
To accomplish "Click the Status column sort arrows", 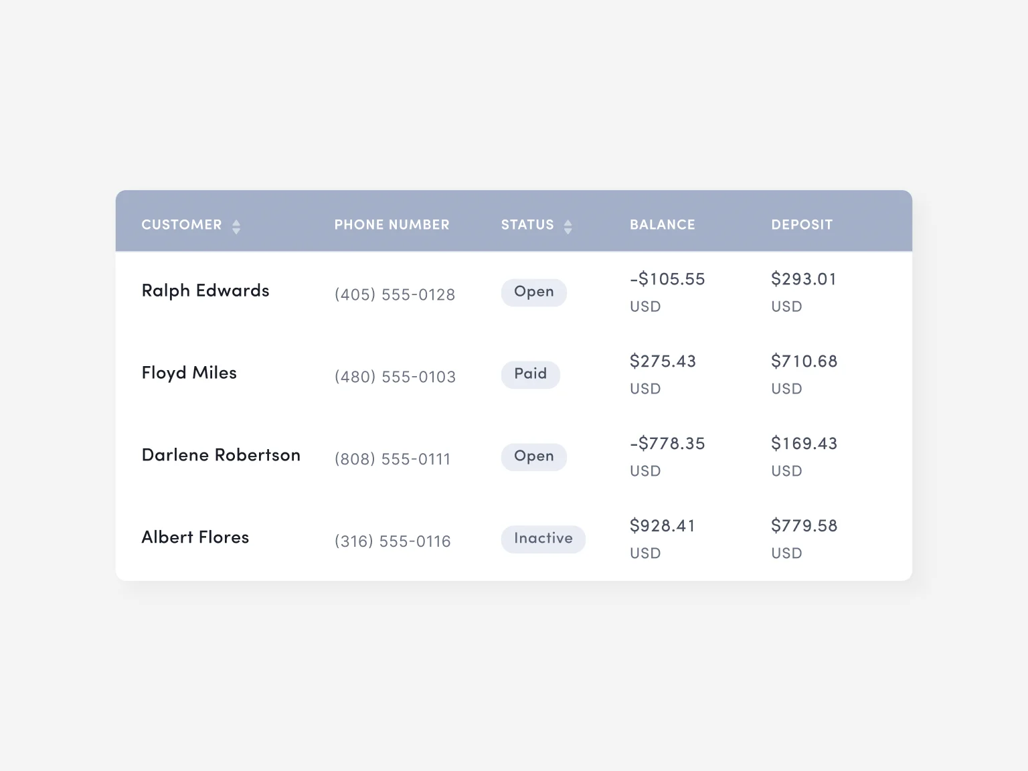I will point(568,226).
